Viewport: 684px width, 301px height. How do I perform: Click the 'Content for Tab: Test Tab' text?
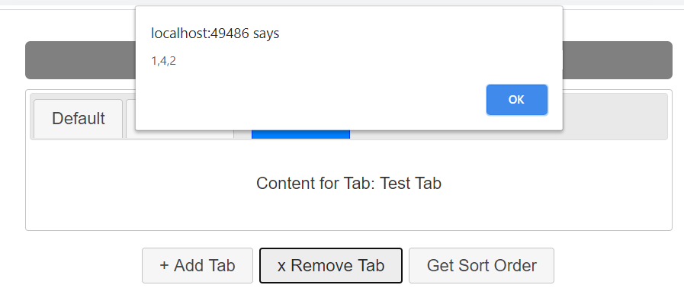[348, 184]
